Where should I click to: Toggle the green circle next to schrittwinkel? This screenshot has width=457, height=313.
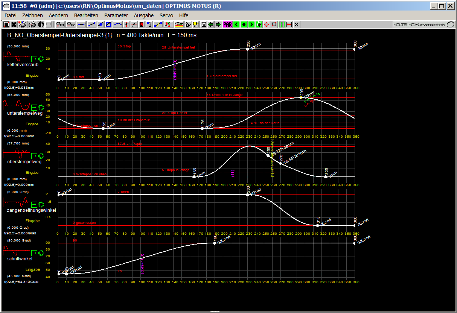(x=41, y=253)
